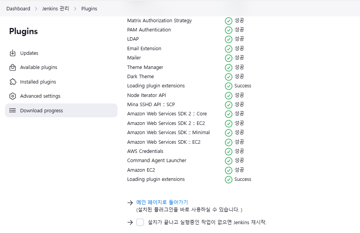
Task: Click success check icon for Node Iterator API
Action: pyautogui.click(x=228, y=95)
